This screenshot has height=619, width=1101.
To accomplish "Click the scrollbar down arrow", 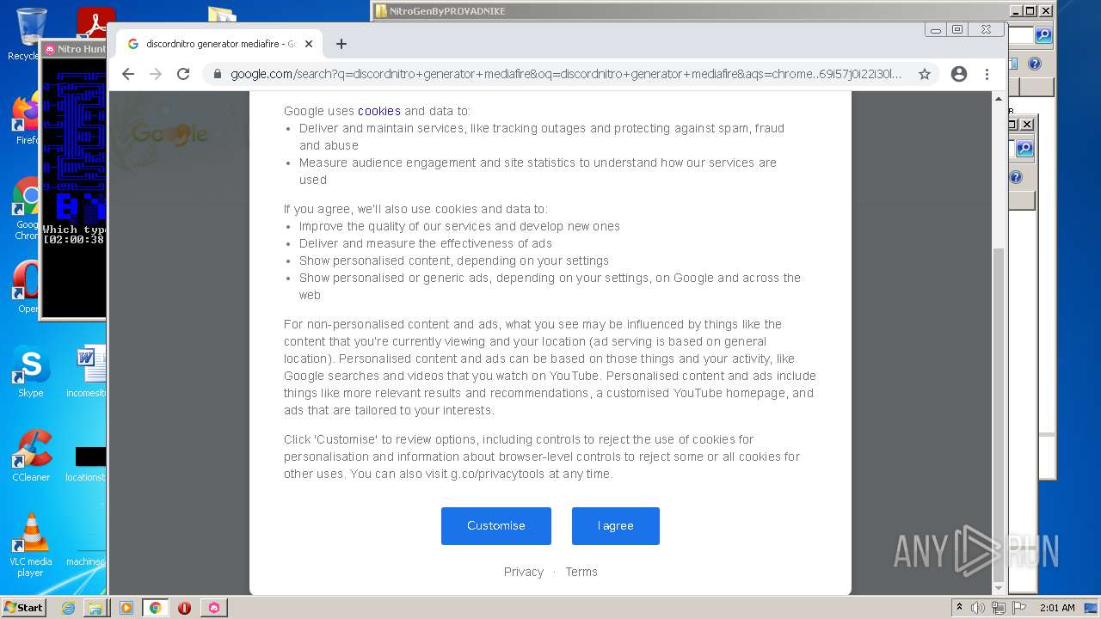I will pyautogui.click(x=999, y=588).
